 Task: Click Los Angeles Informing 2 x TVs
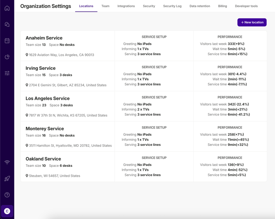pyautogui.click(x=135, y=109)
